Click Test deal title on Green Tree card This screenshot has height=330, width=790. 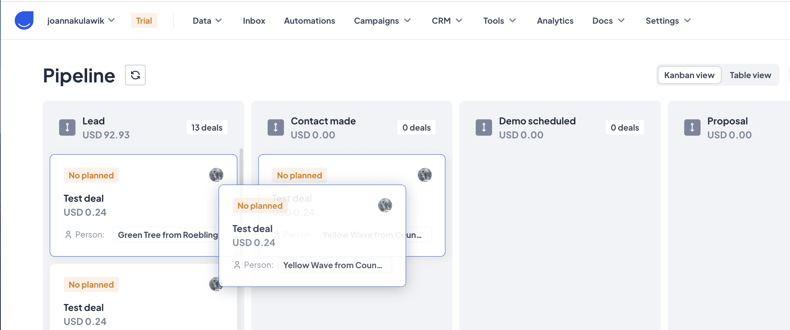[x=84, y=198]
